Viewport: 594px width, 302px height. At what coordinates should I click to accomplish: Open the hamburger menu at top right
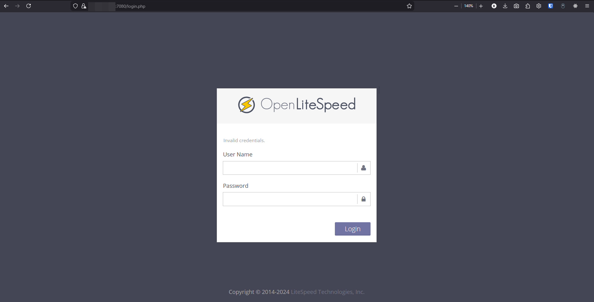[587, 6]
